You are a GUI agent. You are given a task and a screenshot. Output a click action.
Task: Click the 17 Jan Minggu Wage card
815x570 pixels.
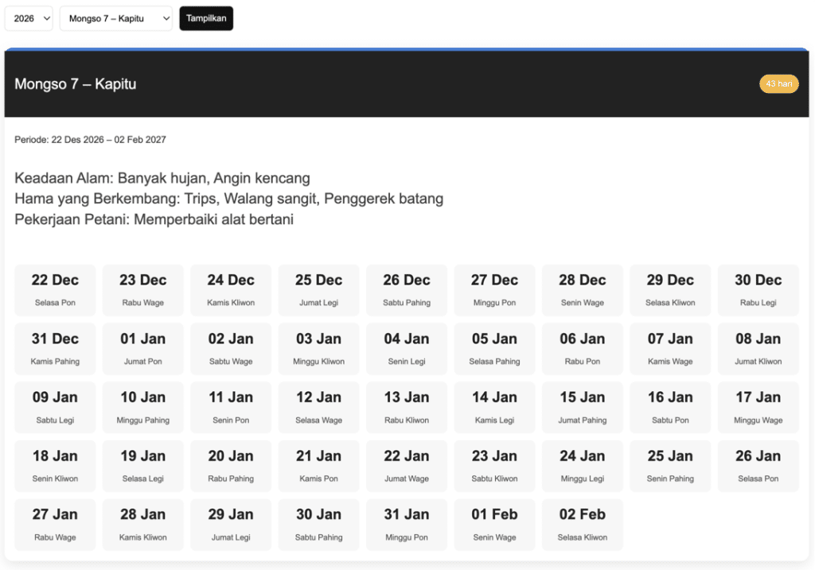(x=758, y=408)
